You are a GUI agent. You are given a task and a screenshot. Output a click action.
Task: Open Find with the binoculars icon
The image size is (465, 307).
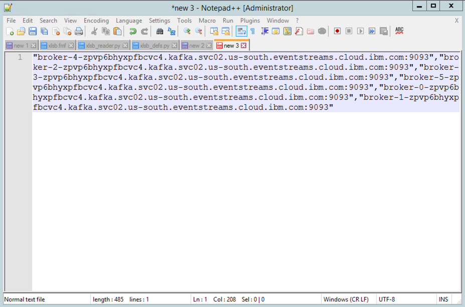pyautogui.click(x=160, y=31)
